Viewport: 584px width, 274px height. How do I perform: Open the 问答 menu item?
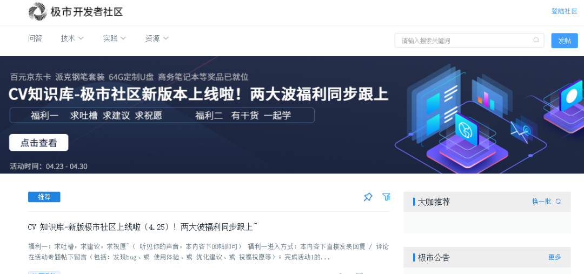pyautogui.click(x=35, y=38)
